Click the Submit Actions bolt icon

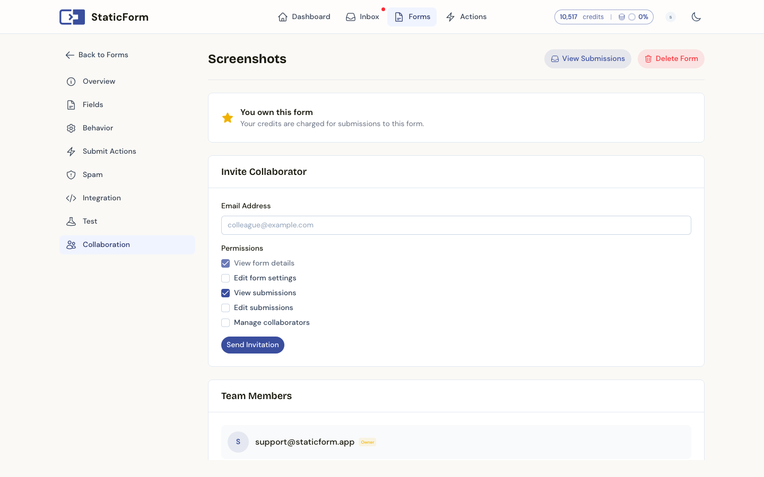[x=71, y=152]
